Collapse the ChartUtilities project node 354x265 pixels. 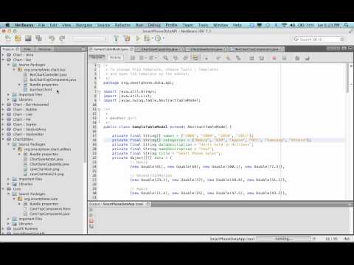pos(3,139)
